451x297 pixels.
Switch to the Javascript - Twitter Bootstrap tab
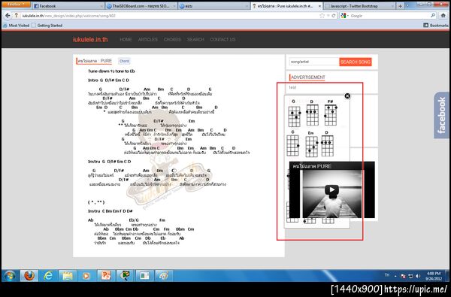(359, 6)
